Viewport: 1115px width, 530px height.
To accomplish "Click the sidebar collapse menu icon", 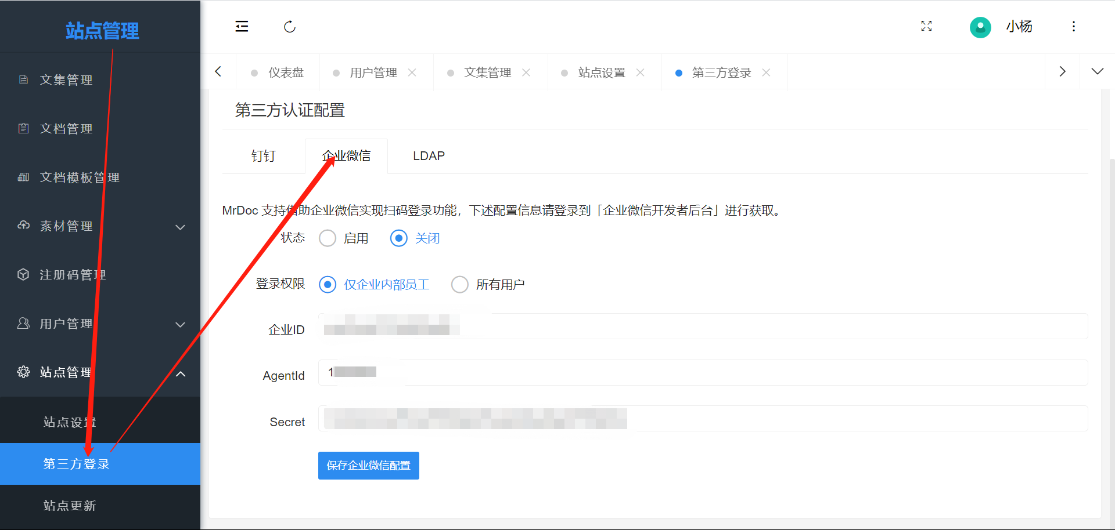I will (242, 27).
